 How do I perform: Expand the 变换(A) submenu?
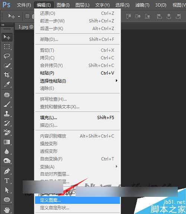click(x=77, y=167)
